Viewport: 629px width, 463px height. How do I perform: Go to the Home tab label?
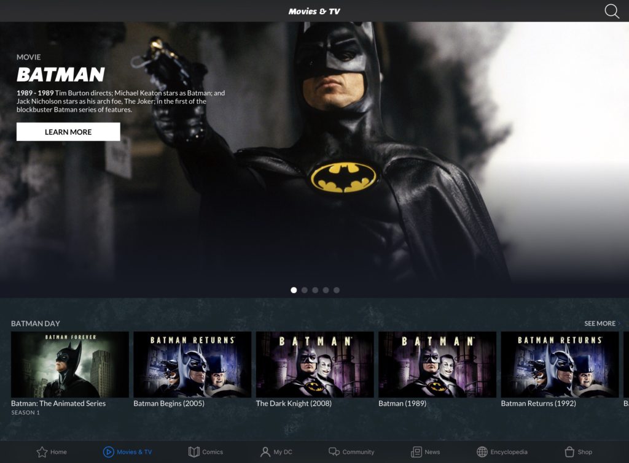point(58,452)
